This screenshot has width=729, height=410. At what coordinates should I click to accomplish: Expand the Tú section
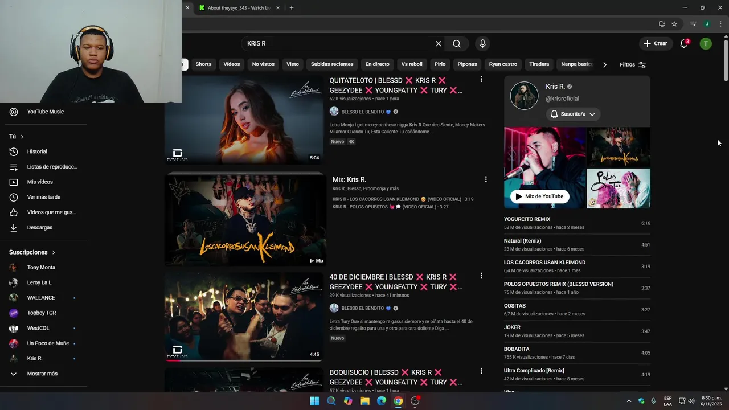[17, 137]
